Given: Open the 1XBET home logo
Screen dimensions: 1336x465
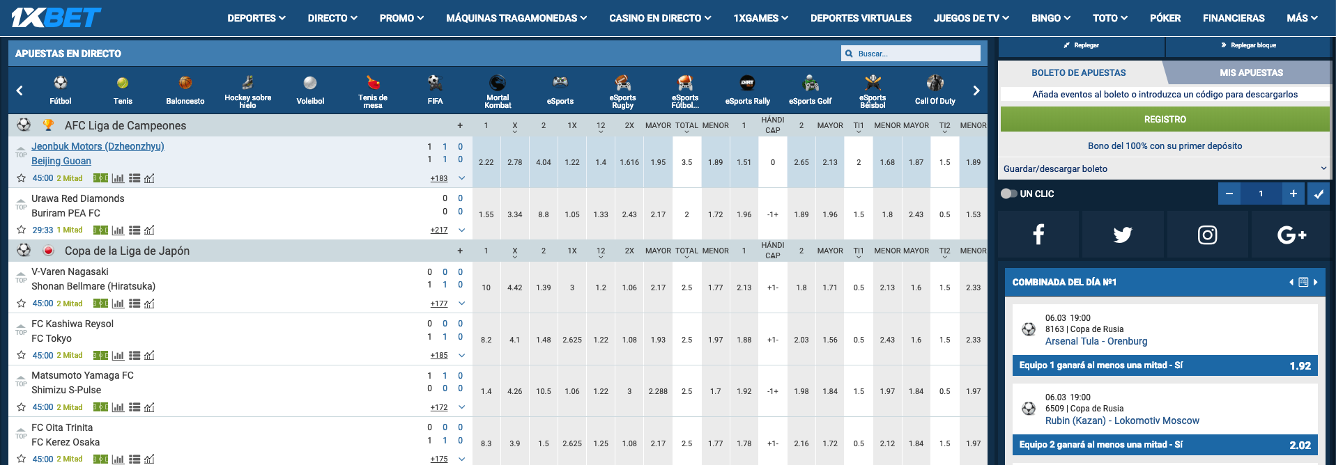Looking at the screenshot, I should pos(56,17).
